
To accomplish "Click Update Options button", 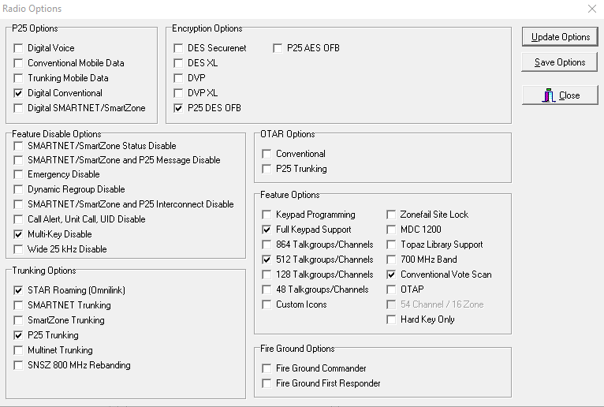I will 560,37.
